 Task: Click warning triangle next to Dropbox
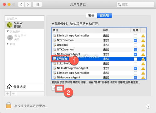pyautogui.click(x=143, y=45)
